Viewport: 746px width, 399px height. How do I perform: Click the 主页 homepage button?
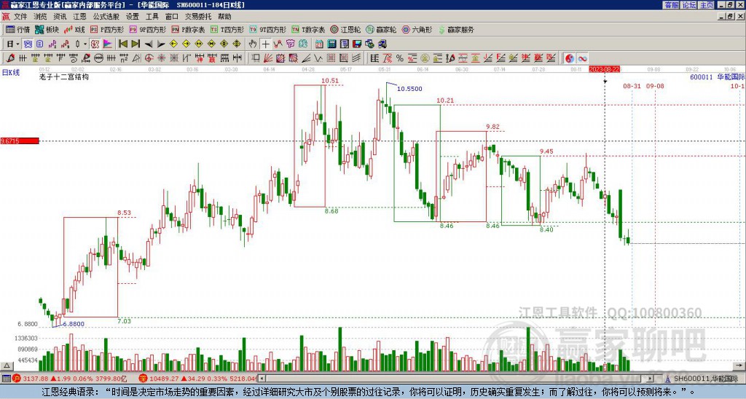click(707, 5)
